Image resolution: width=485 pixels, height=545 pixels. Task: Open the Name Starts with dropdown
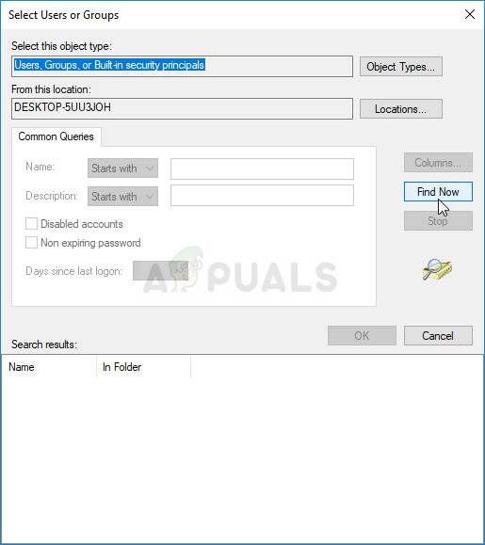(x=122, y=168)
